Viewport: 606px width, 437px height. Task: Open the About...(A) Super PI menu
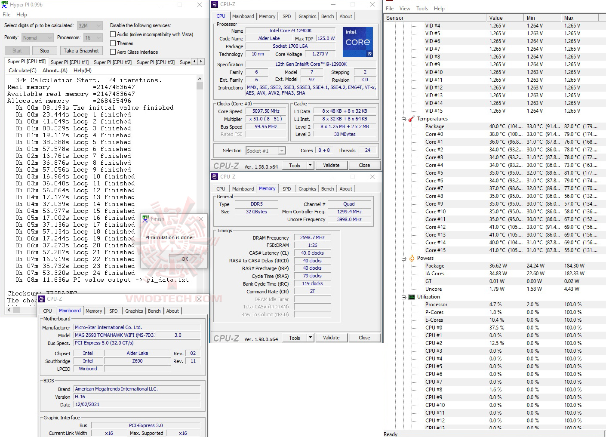(55, 71)
